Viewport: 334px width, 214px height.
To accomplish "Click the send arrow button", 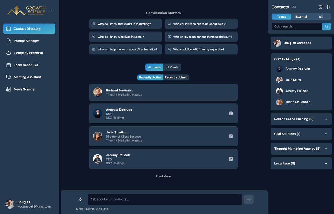I will [249, 200].
